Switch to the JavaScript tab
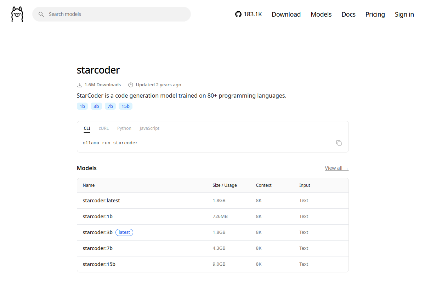 [149, 128]
